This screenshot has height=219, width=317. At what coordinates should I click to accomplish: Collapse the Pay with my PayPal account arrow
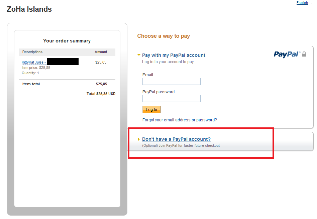pos(139,55)
